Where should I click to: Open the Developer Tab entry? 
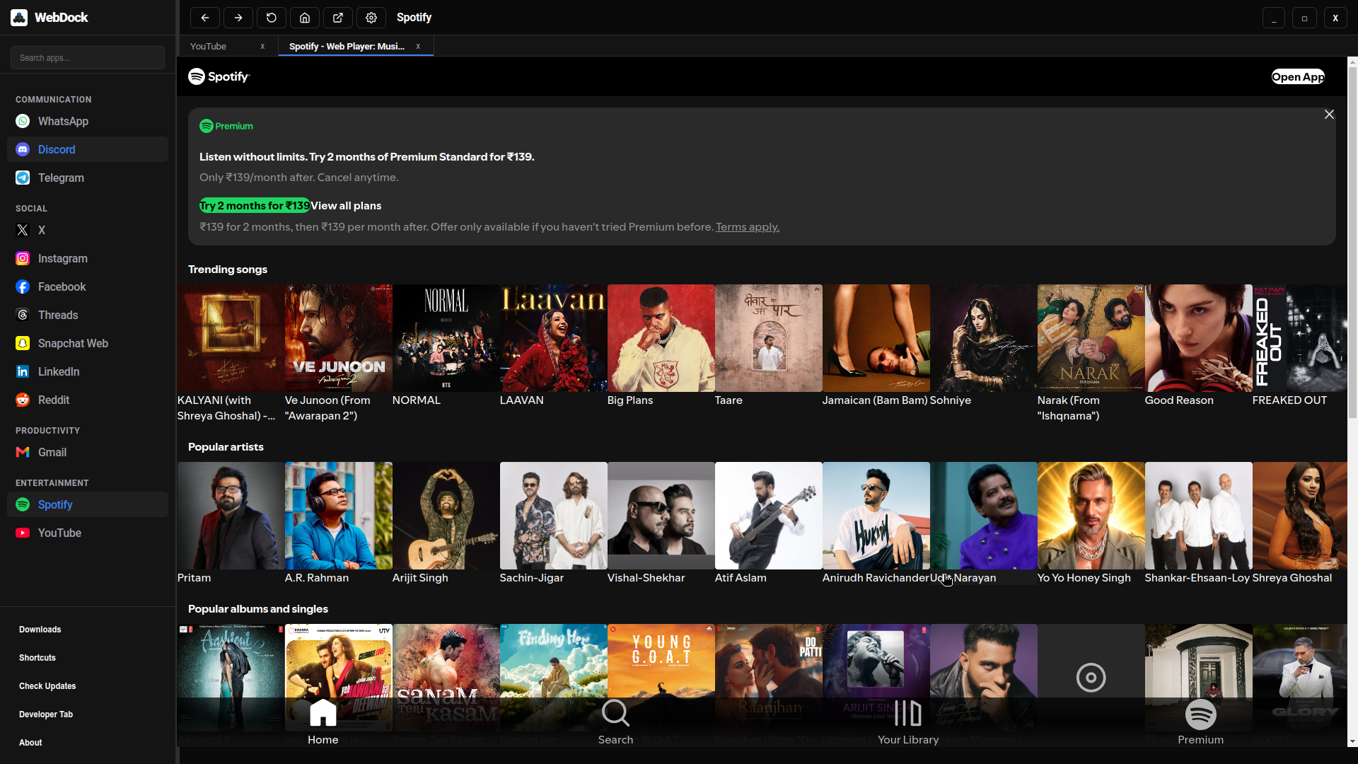click(x=46, y=714)
